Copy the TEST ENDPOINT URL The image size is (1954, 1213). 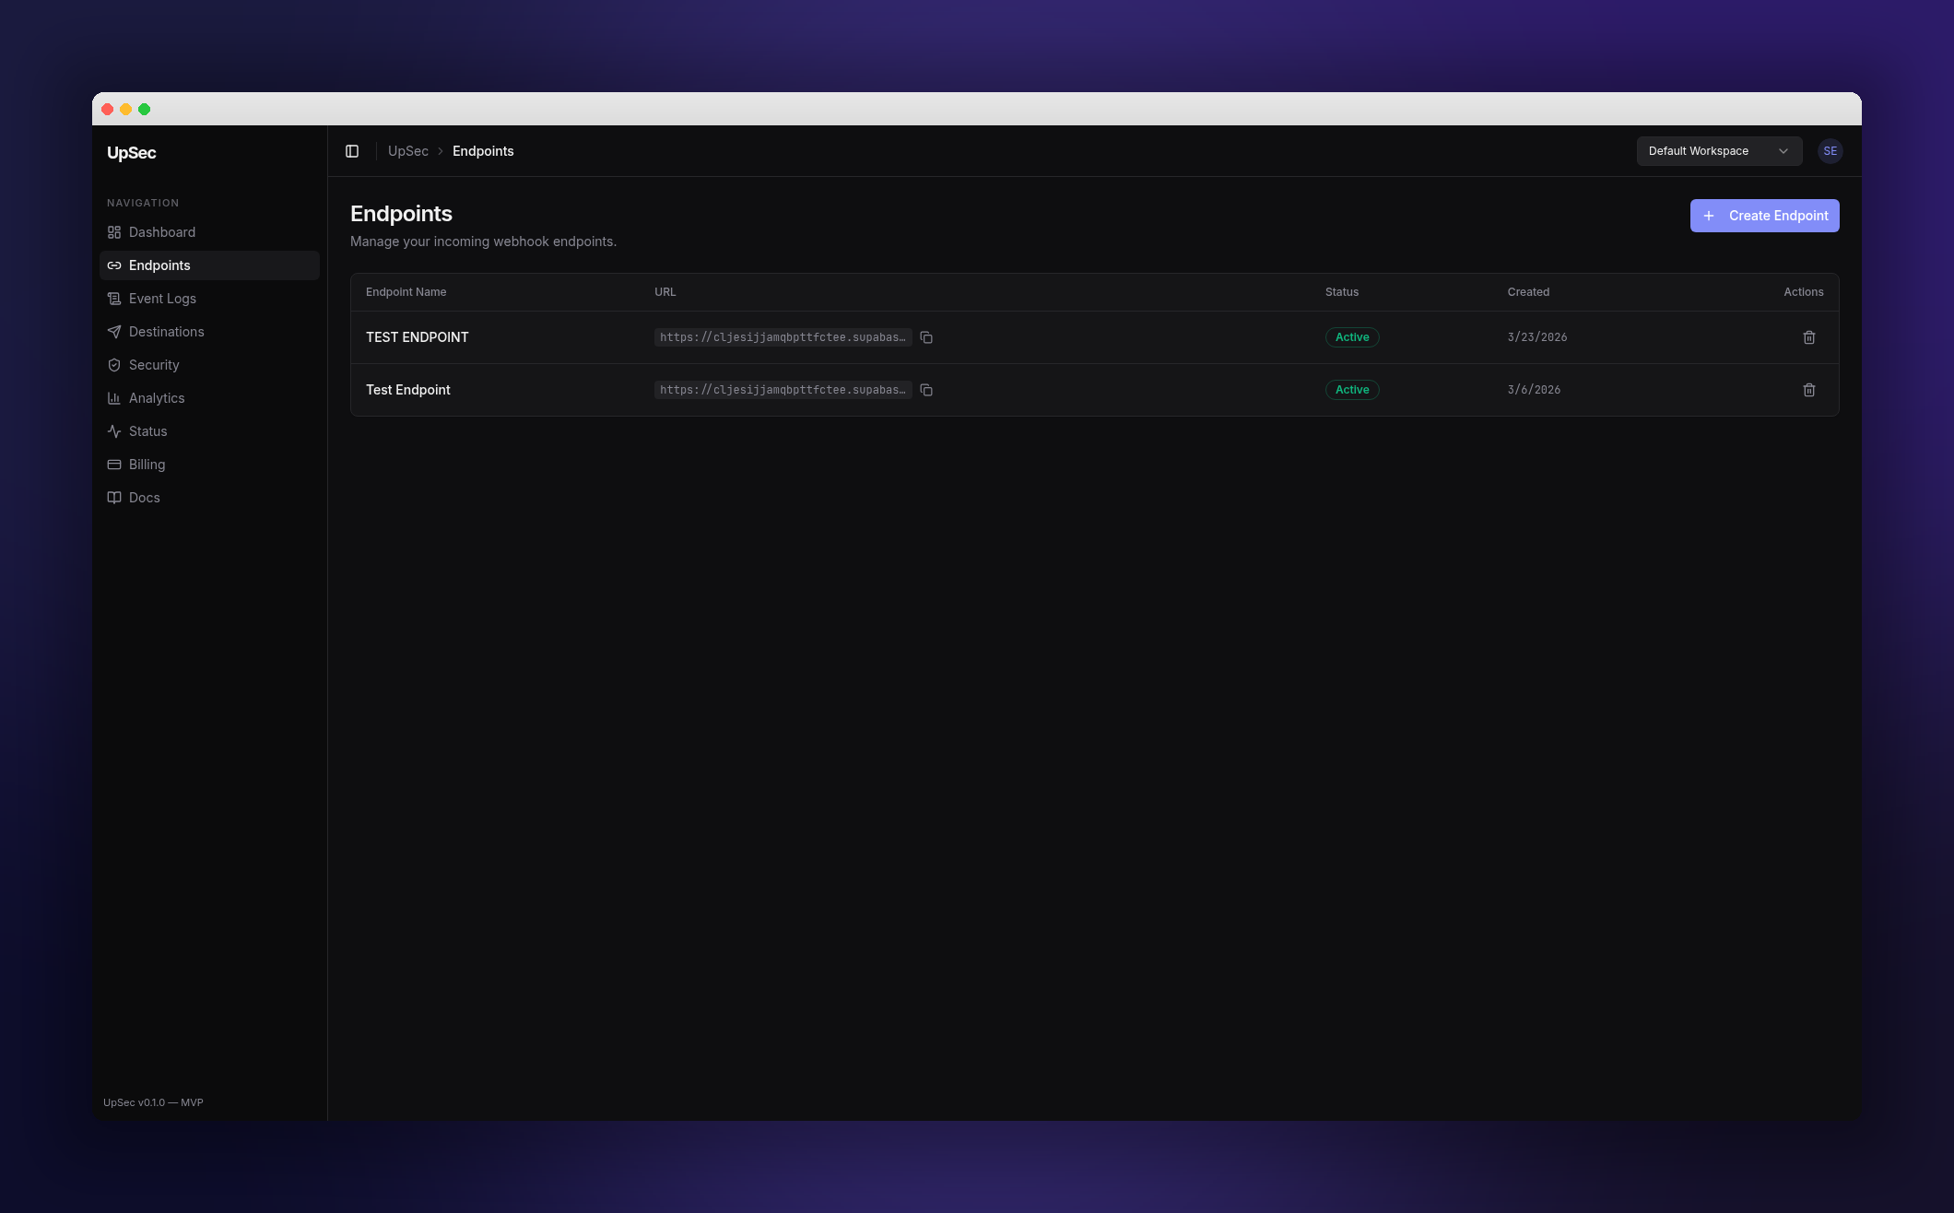click(x=926, y=337)
